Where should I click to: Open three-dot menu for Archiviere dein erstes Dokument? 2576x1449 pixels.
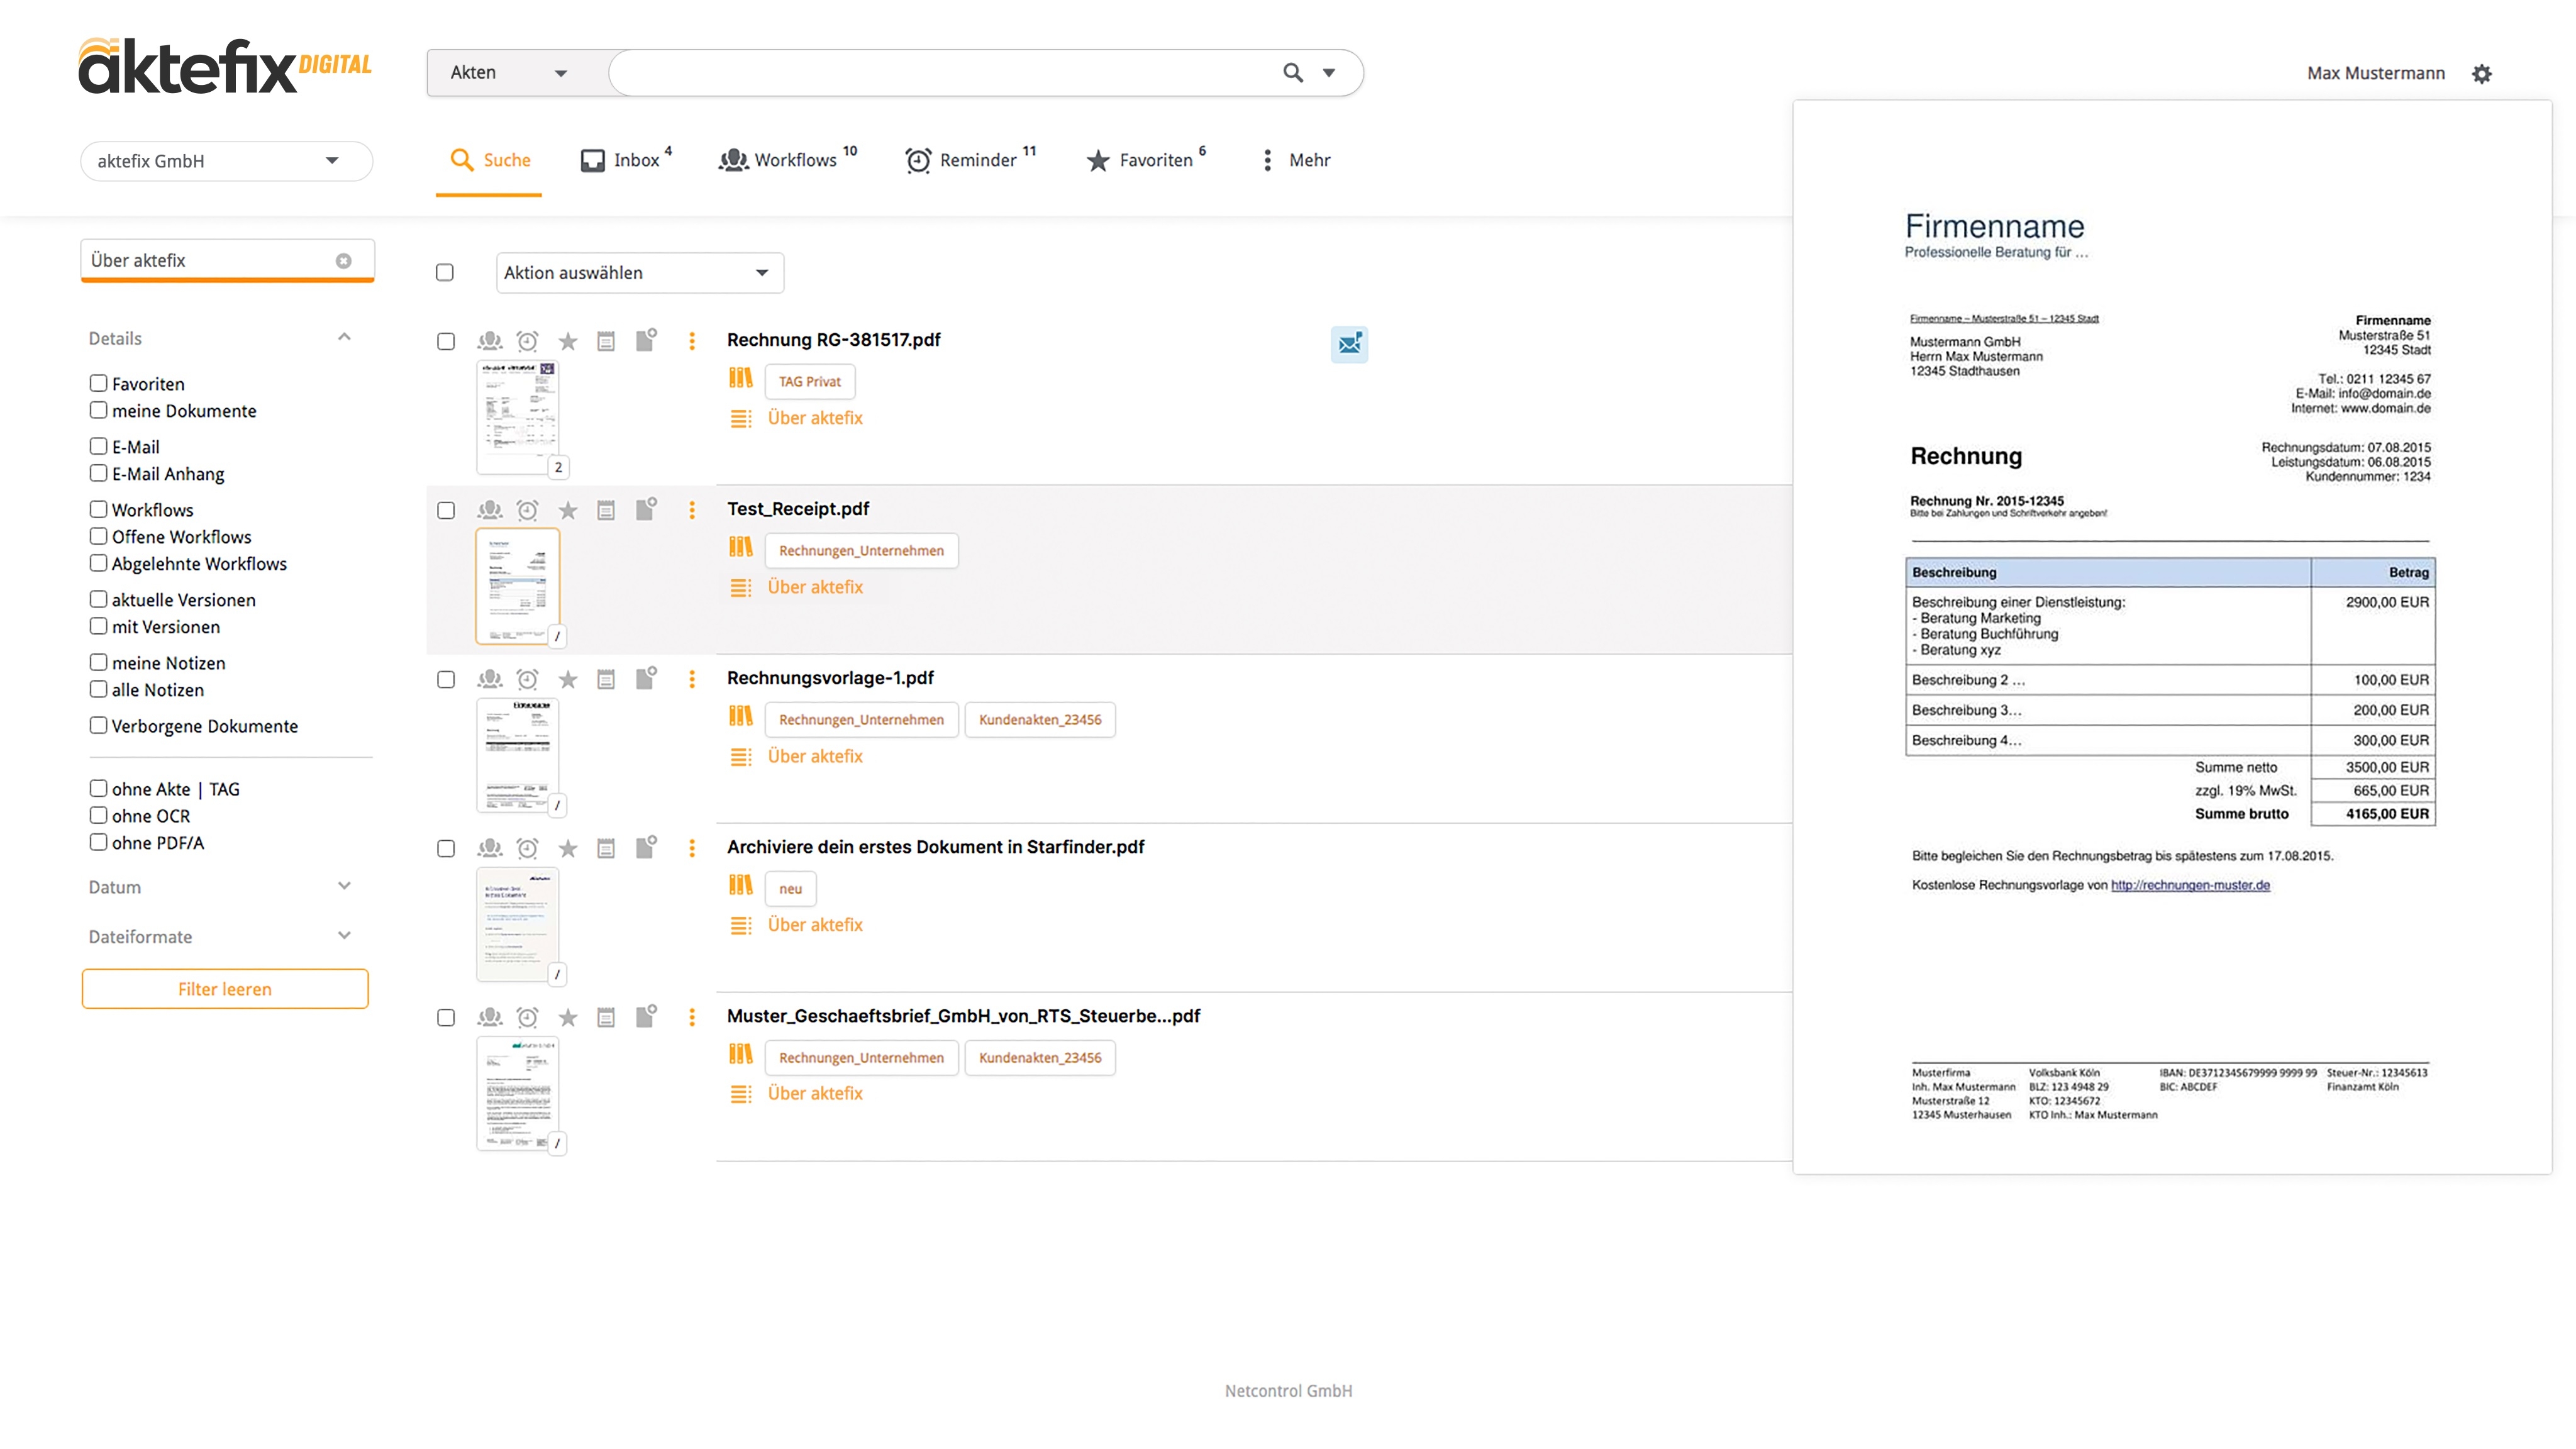click(x=691, y=848)
